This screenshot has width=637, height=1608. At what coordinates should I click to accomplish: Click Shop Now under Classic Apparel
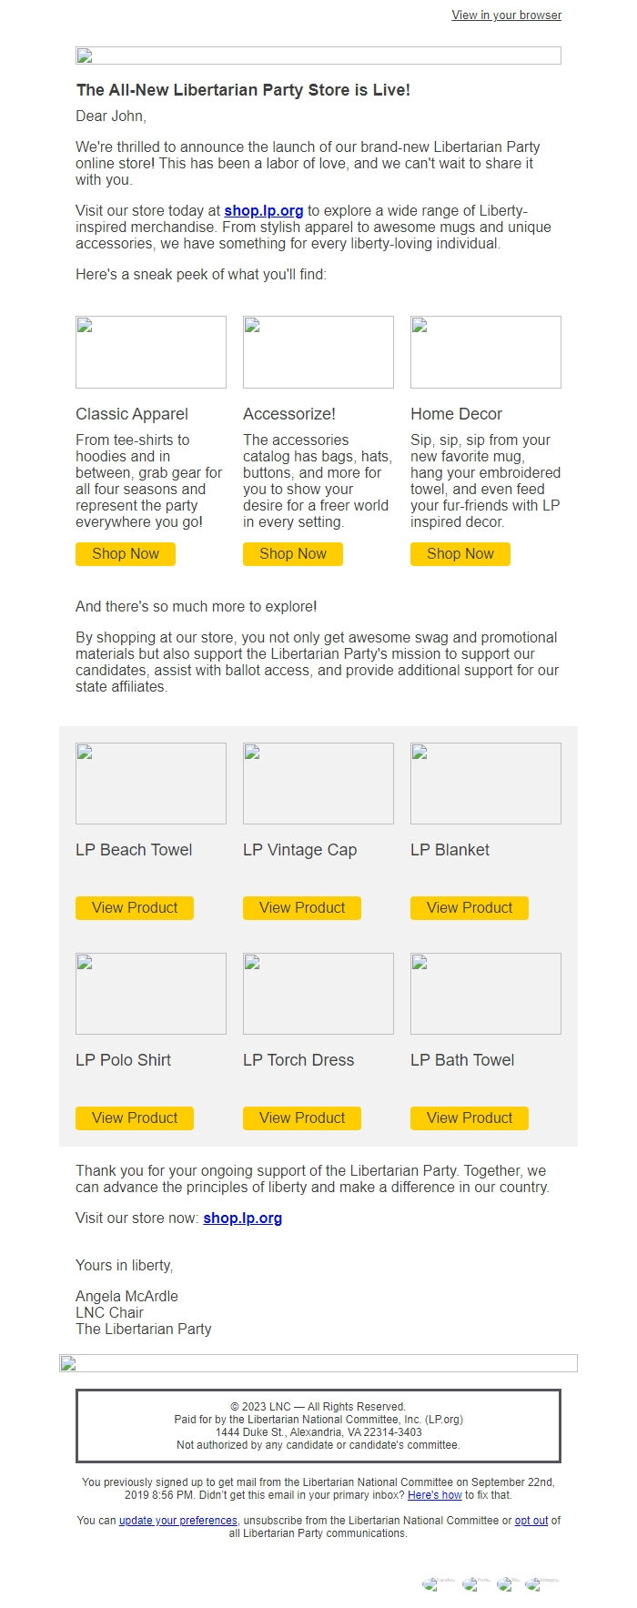click(x=125, y=553)
